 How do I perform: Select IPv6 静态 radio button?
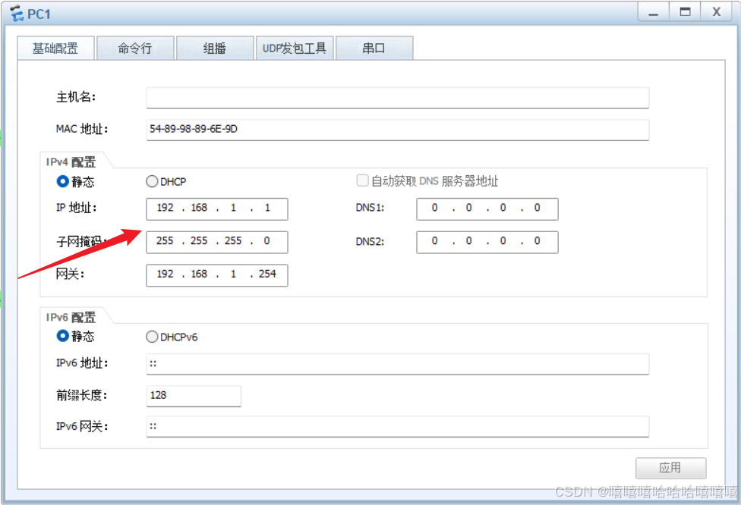click(62, 336)
